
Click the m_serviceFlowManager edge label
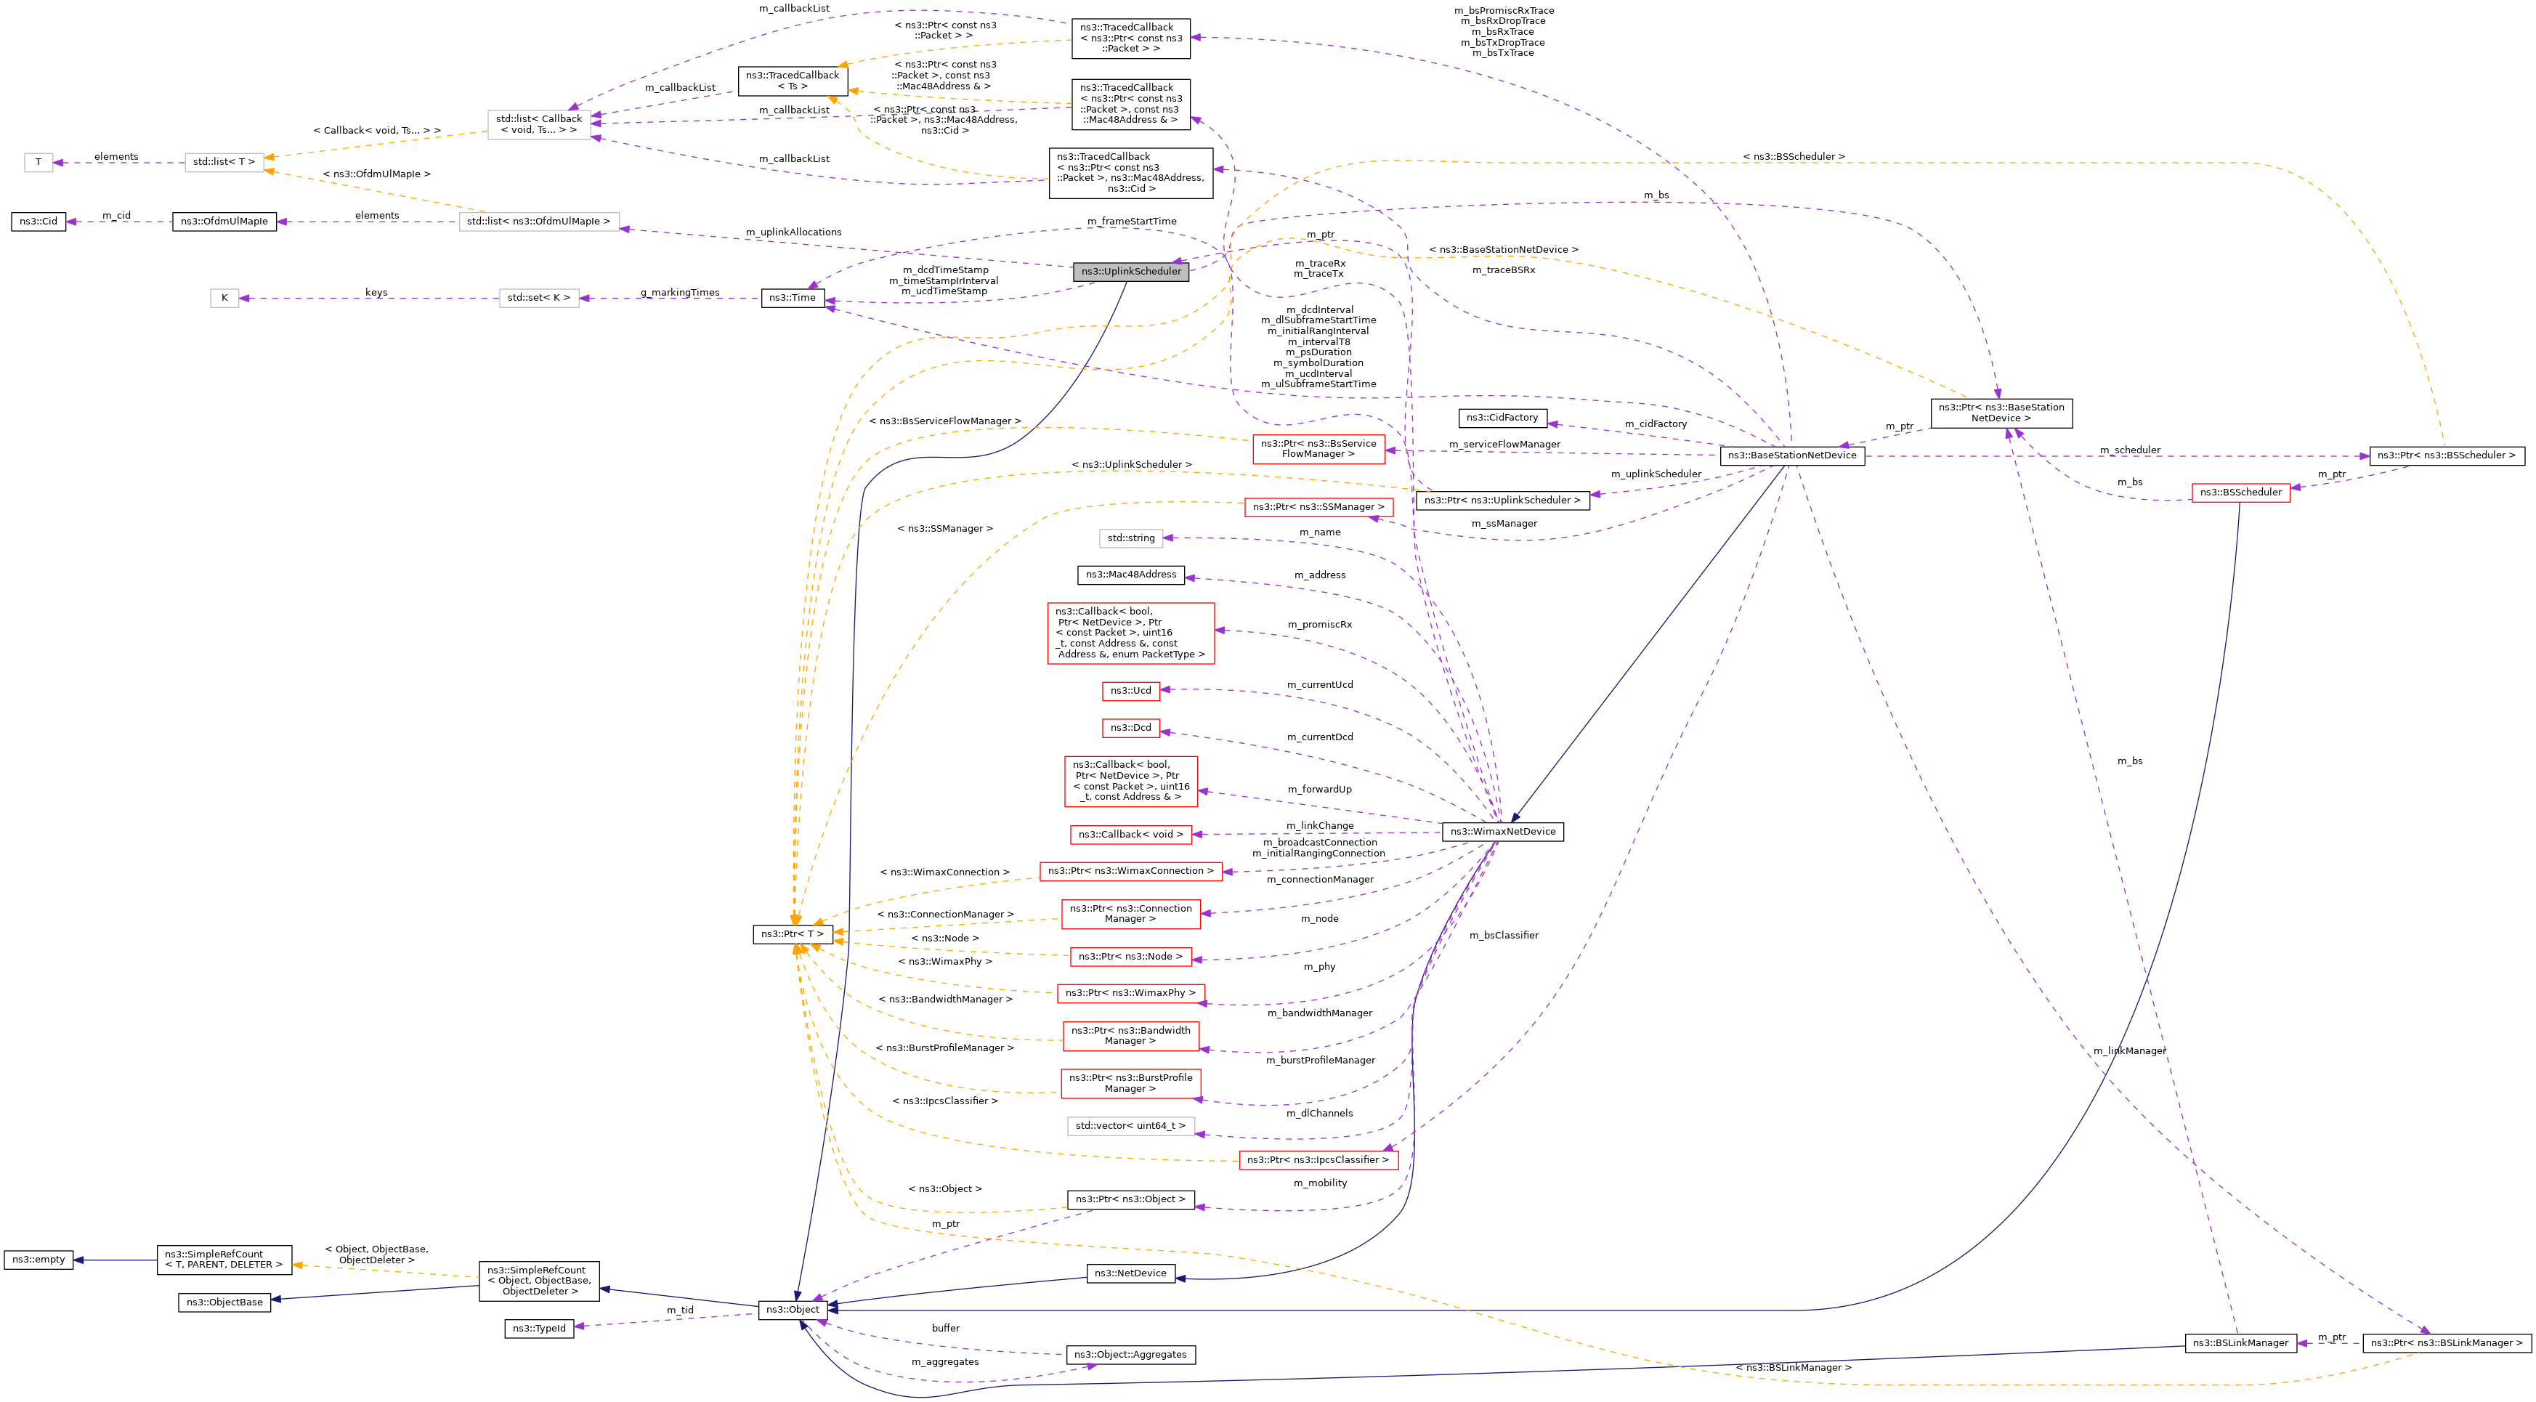[x=1504, y=445]
